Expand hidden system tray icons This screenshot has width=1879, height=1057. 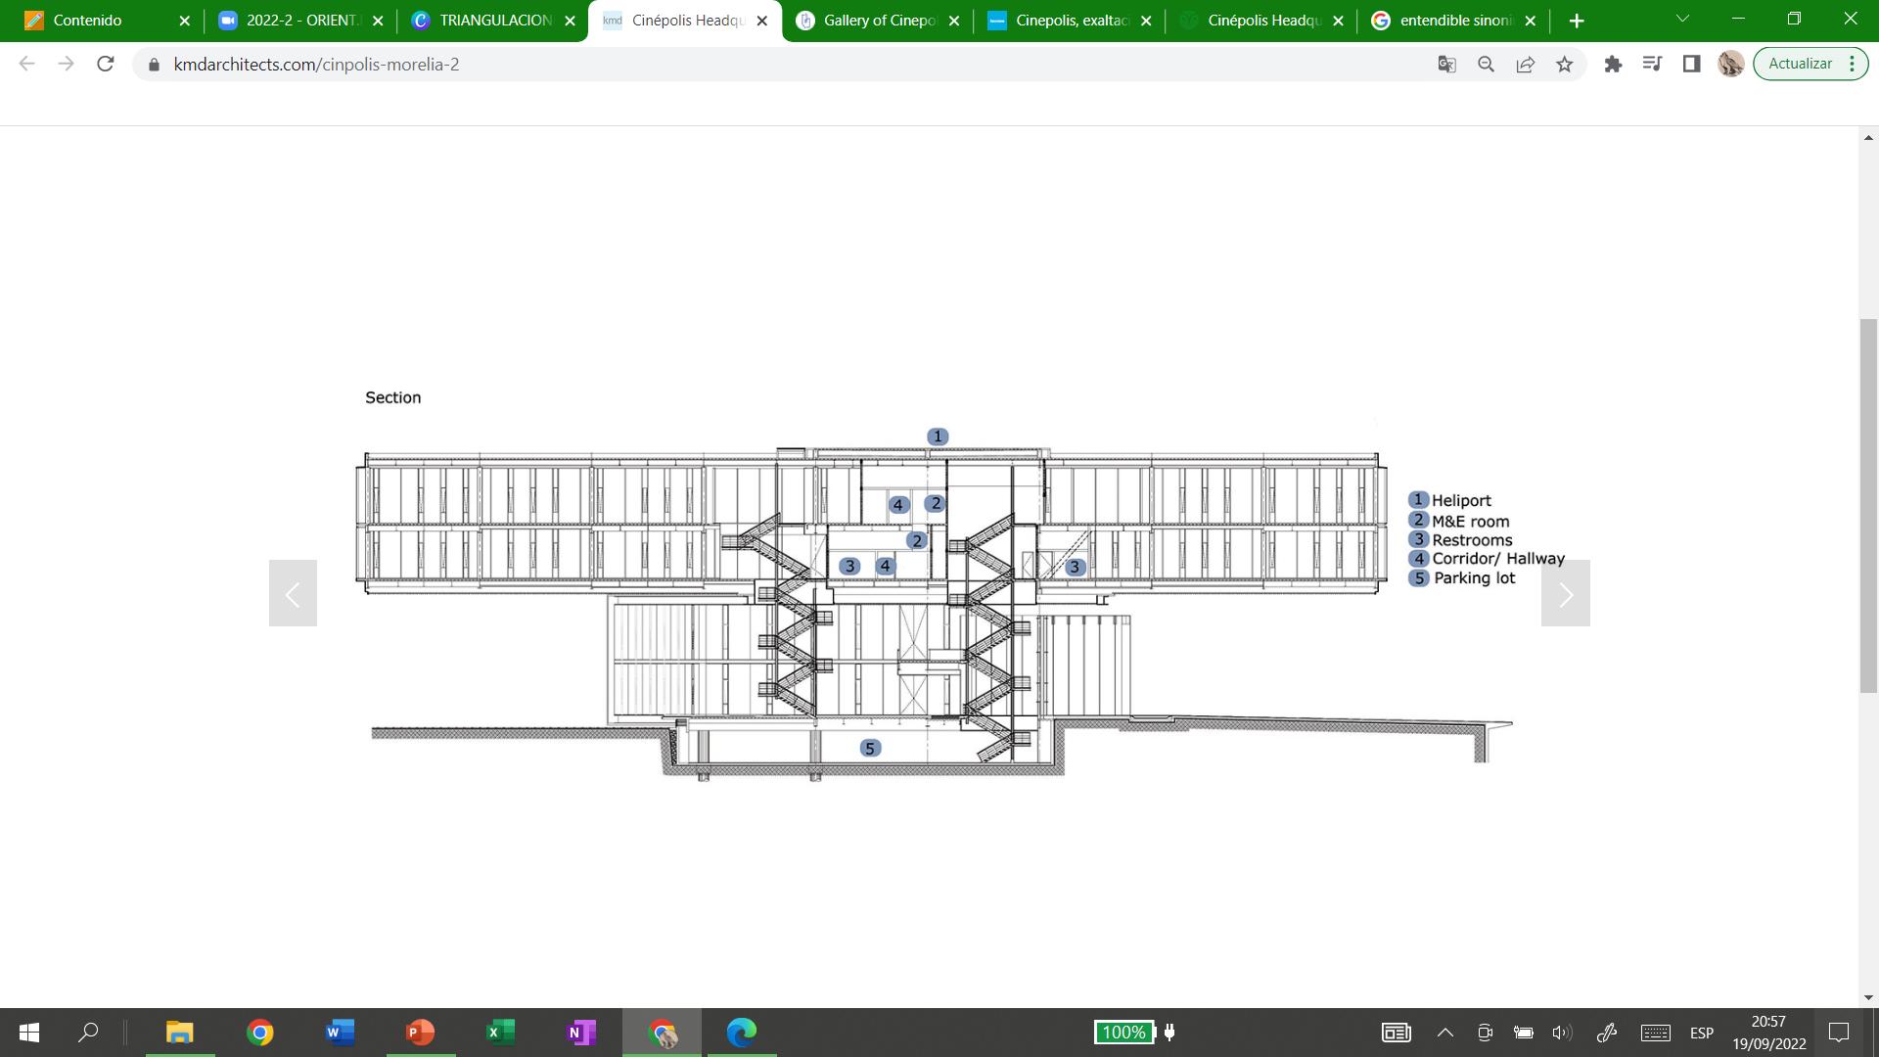(1444, 1033)
